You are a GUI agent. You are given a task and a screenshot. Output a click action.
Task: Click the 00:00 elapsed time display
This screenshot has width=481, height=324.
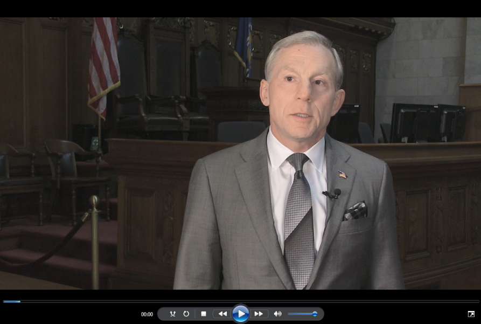pos(147,314)
